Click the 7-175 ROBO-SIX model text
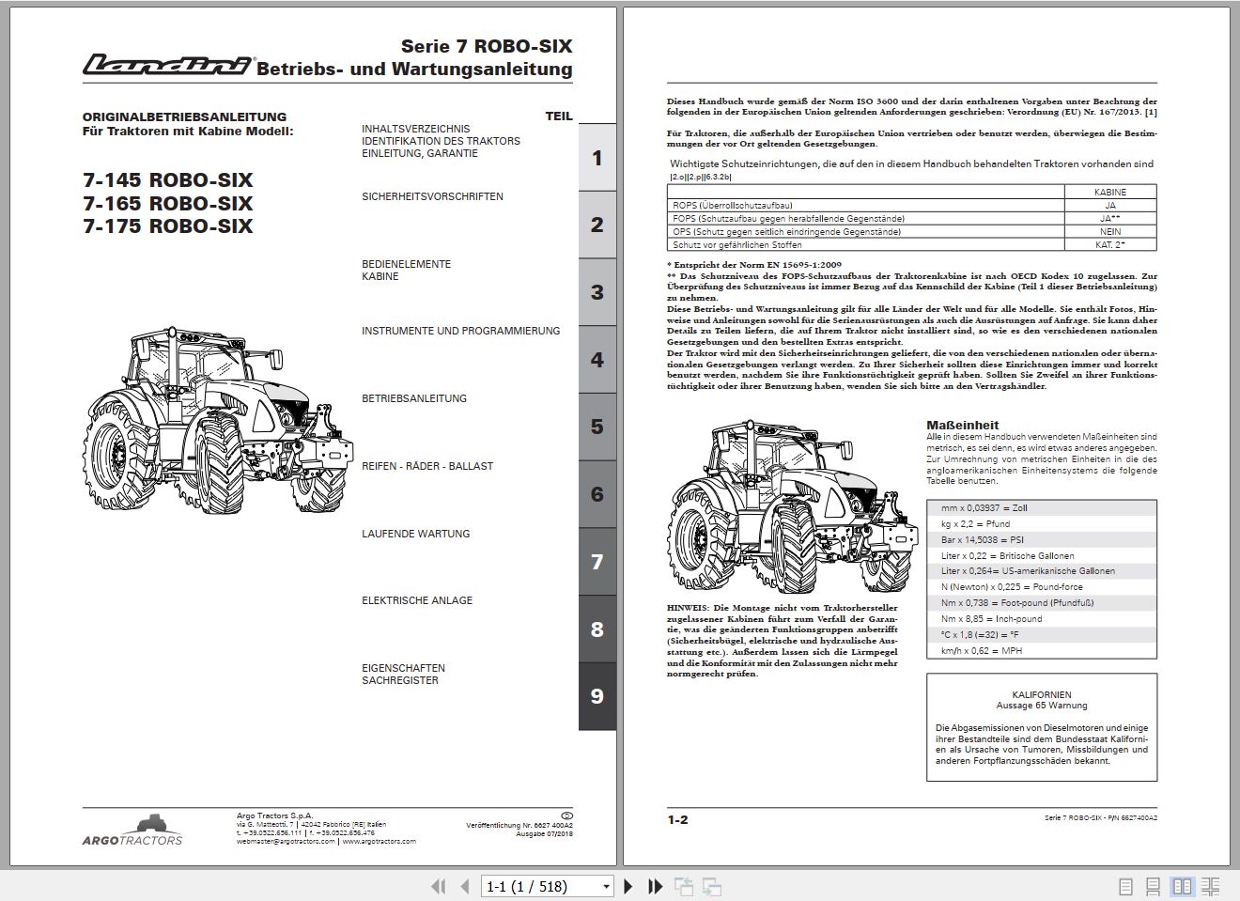 coord(168,225)
